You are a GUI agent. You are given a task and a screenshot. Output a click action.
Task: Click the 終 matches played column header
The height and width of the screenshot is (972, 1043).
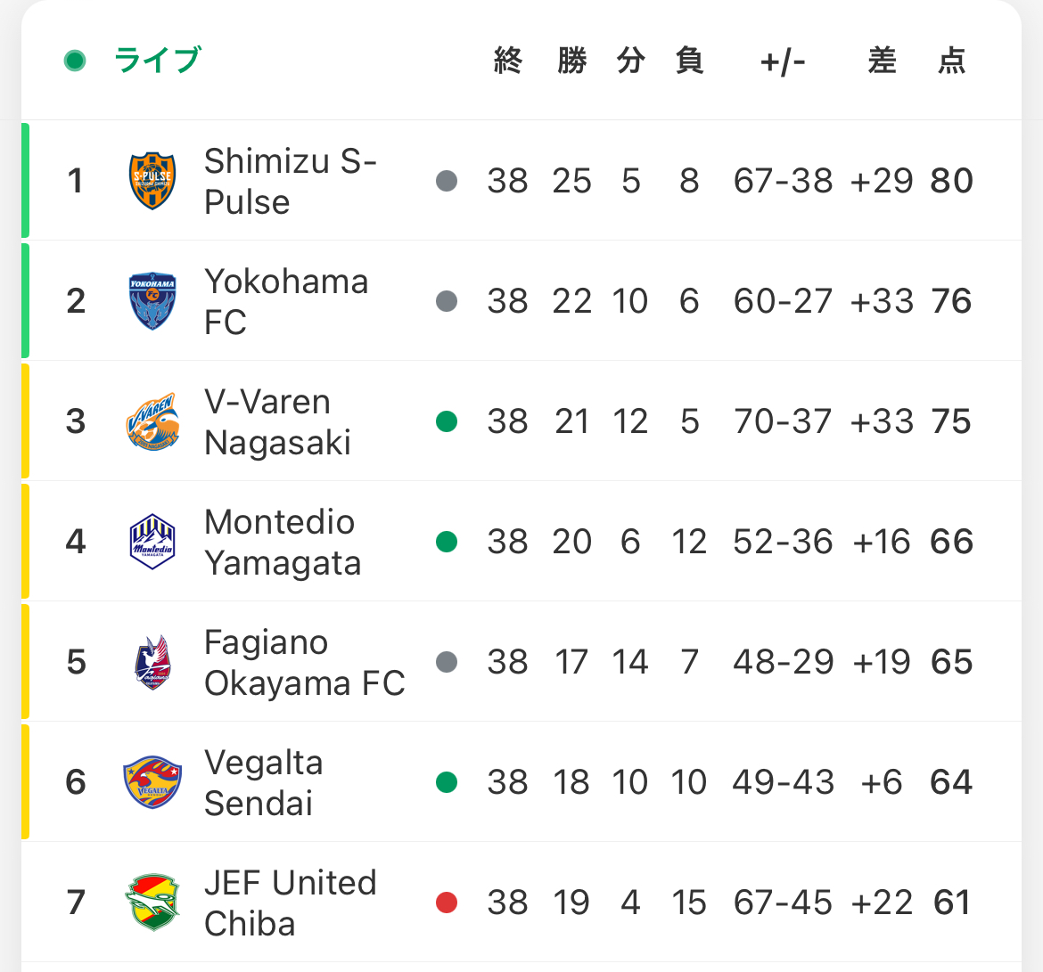tap(507, 61)
